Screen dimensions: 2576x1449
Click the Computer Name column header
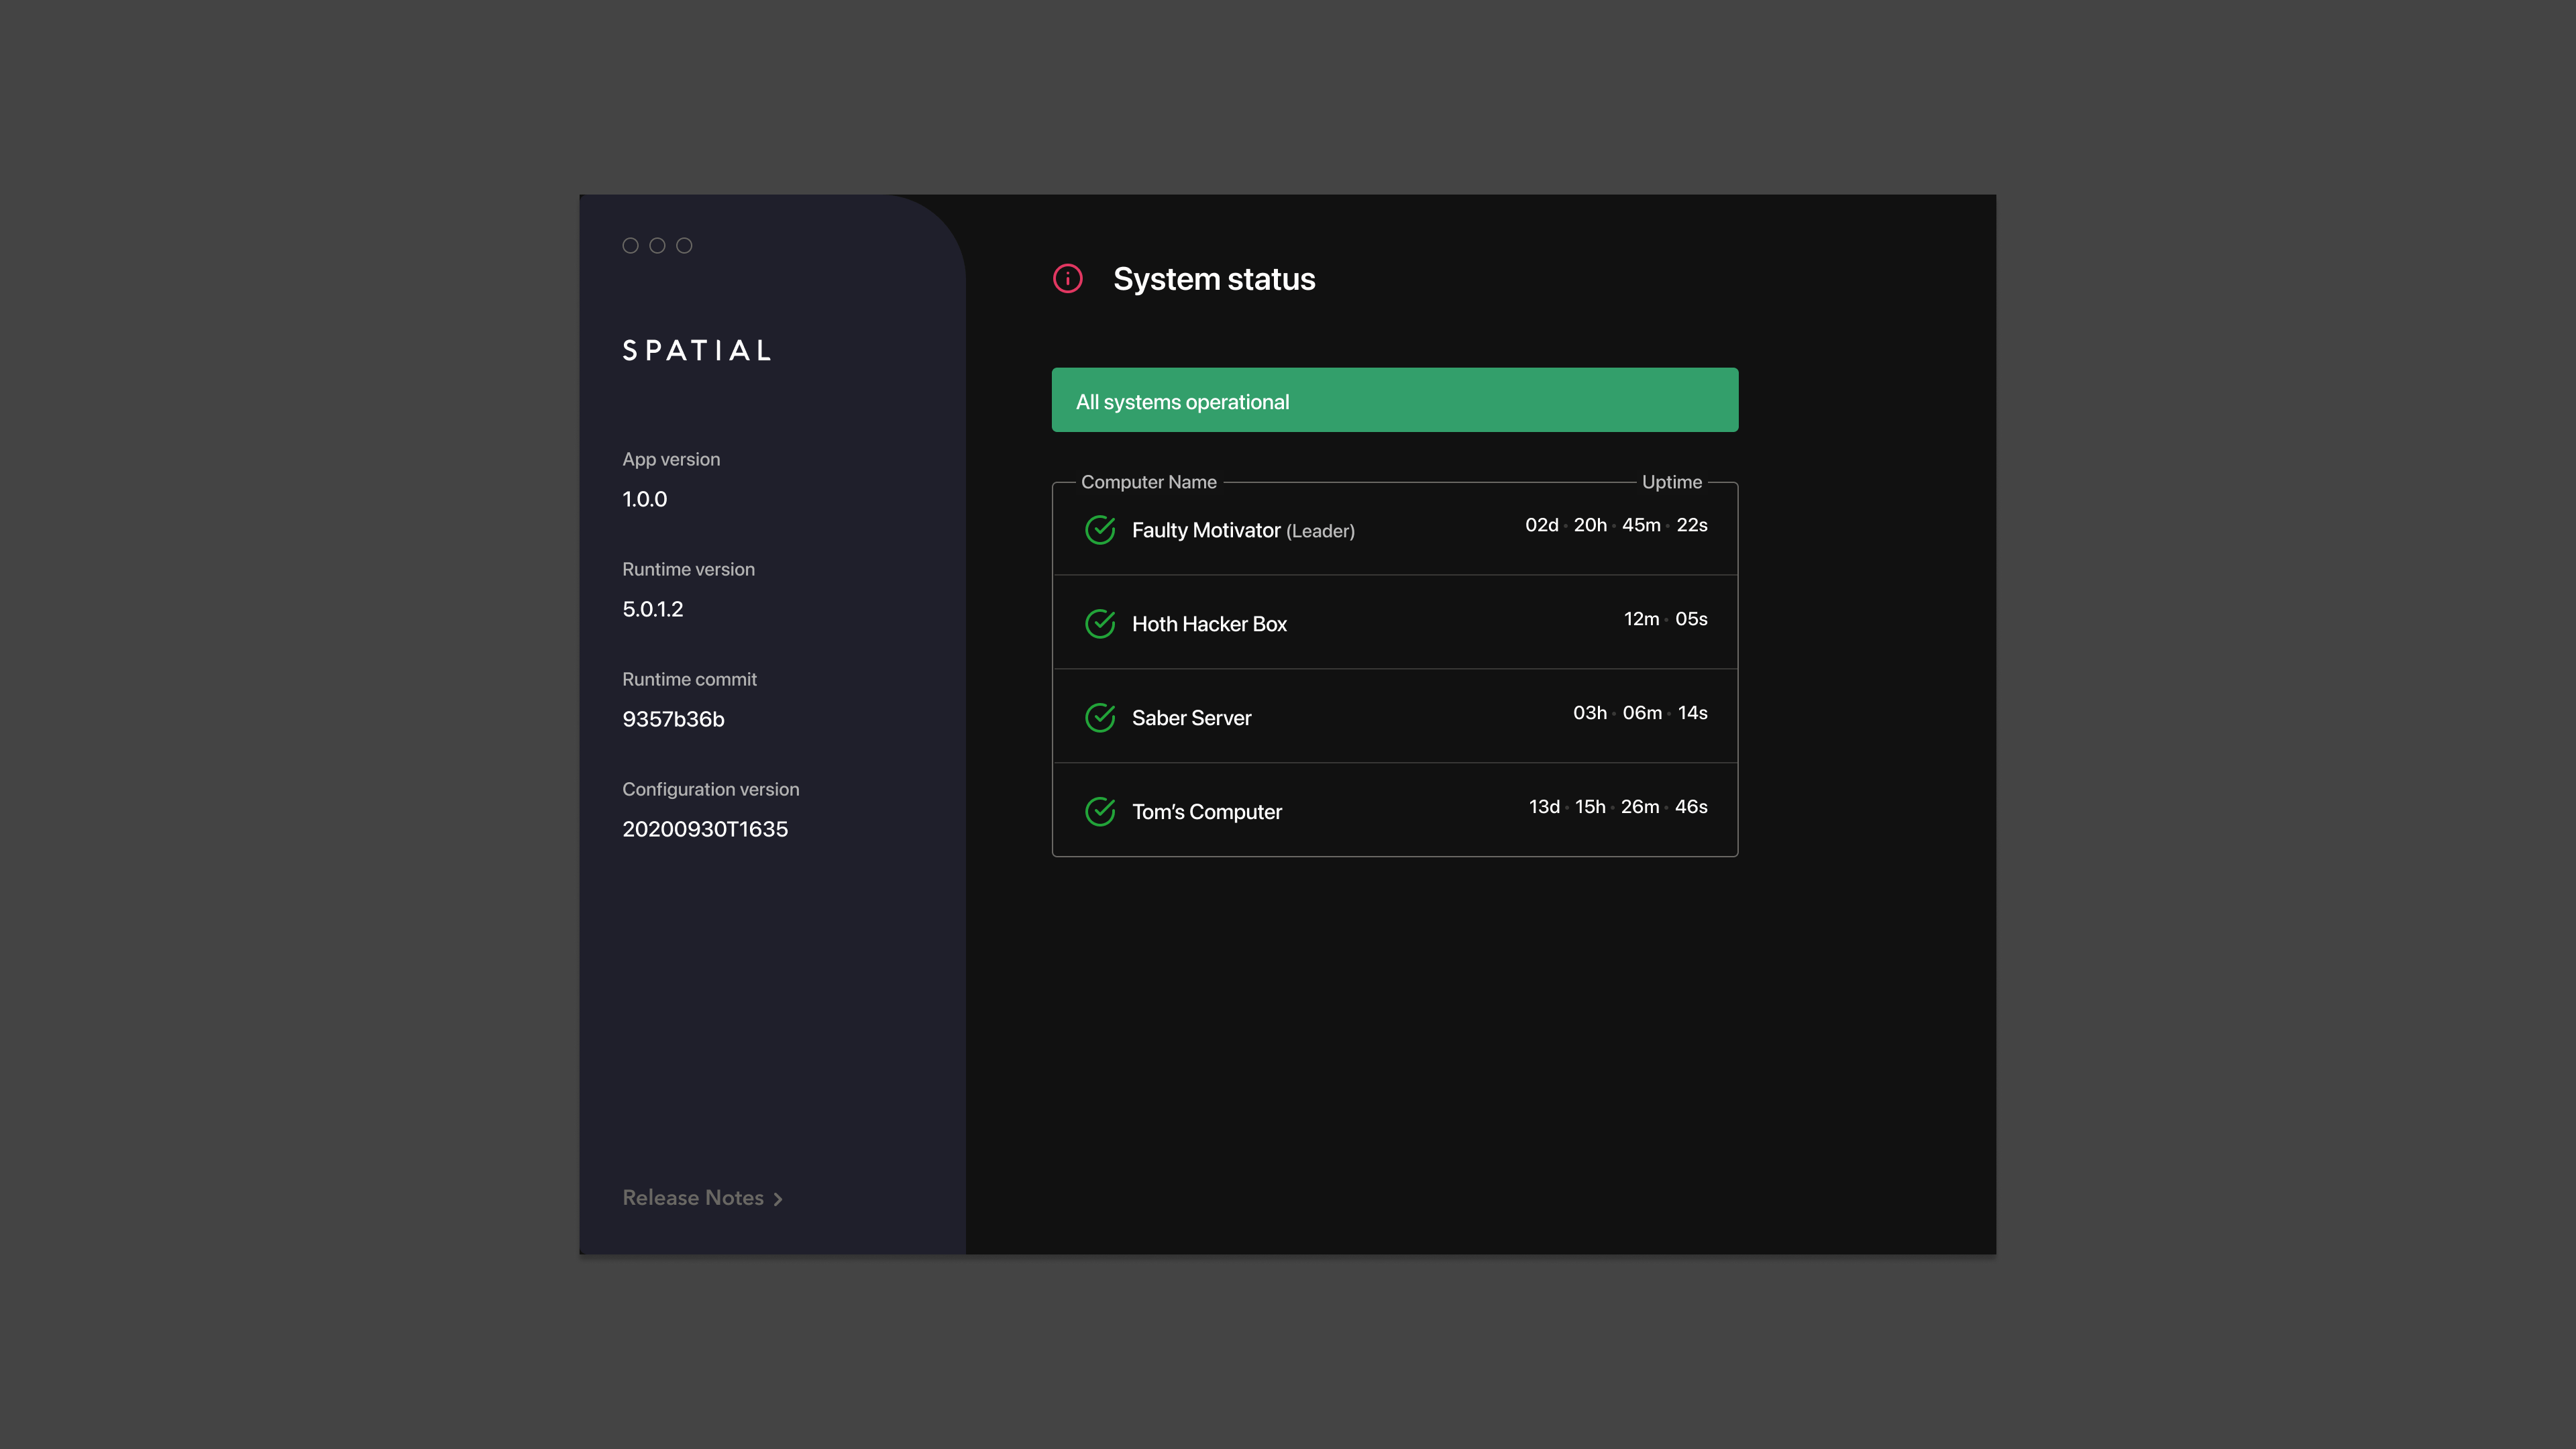(1148, 482)
